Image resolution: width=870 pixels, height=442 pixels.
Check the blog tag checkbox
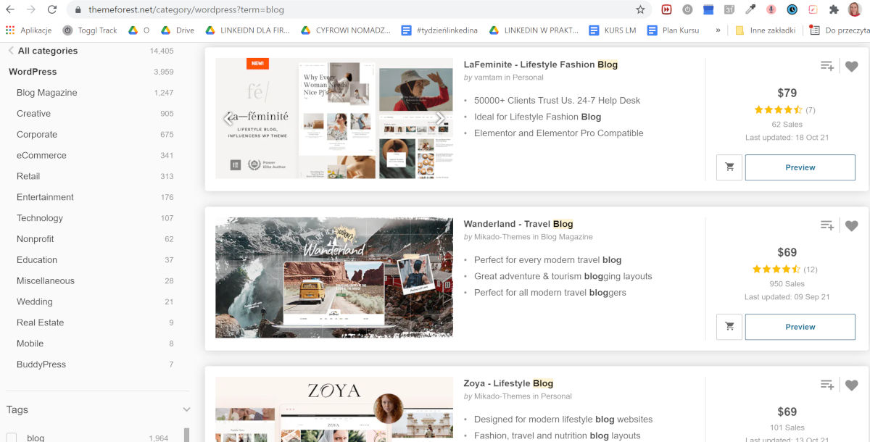pyautogui.click(x=12, y=438)
